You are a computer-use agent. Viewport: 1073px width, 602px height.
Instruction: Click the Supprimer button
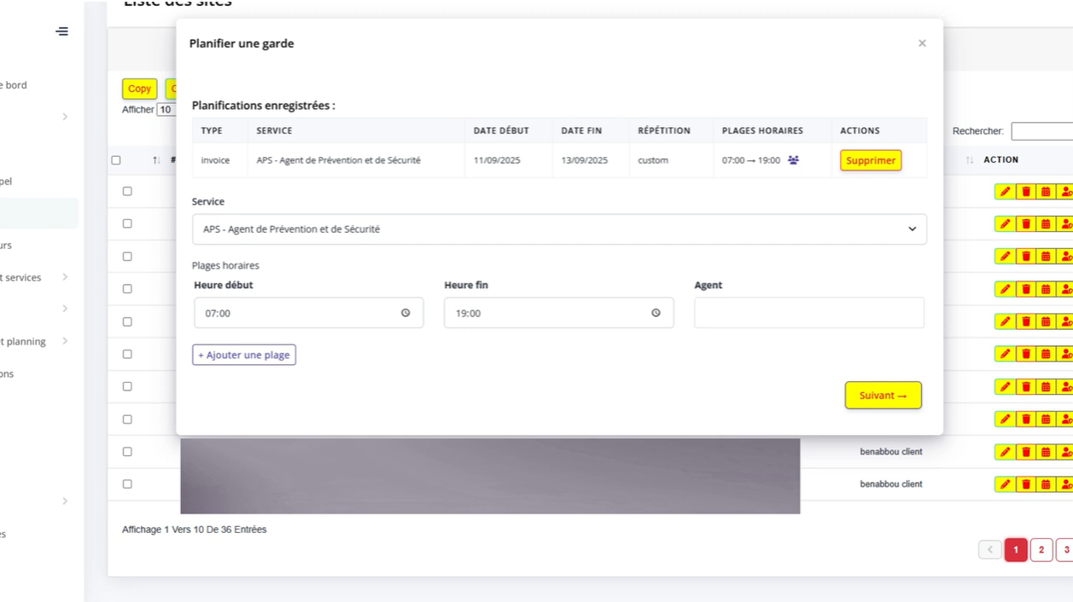[x=871, y=160]
